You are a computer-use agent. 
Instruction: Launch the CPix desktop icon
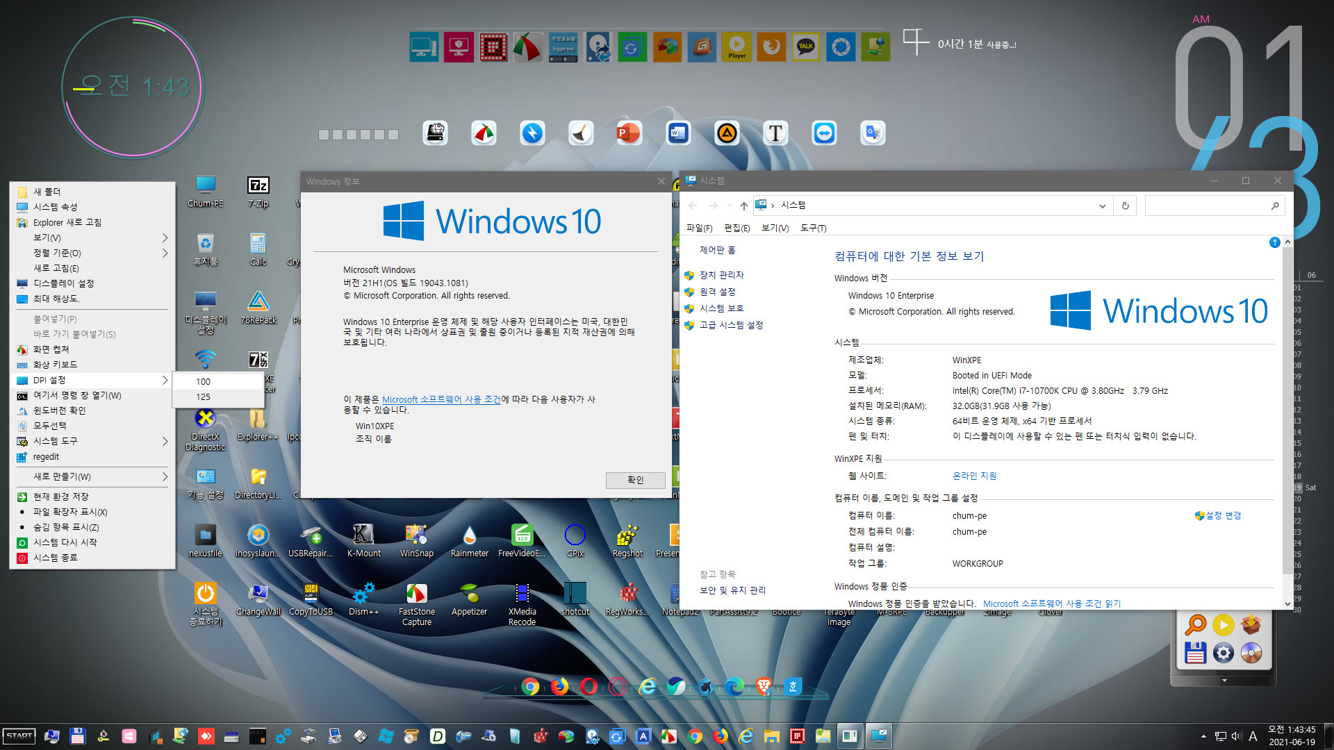575,541
